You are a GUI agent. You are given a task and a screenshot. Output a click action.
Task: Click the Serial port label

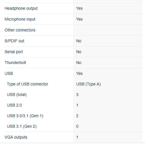[x=14, y=52]
